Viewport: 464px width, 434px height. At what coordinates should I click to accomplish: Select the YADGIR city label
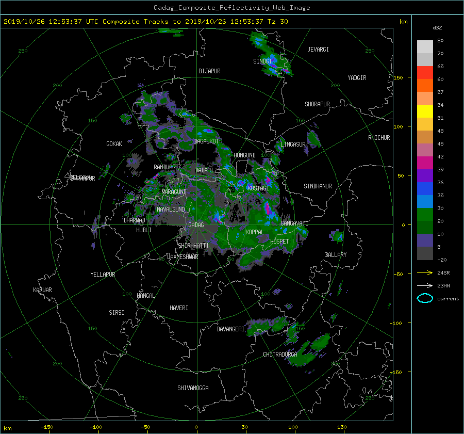pos(357,78)
